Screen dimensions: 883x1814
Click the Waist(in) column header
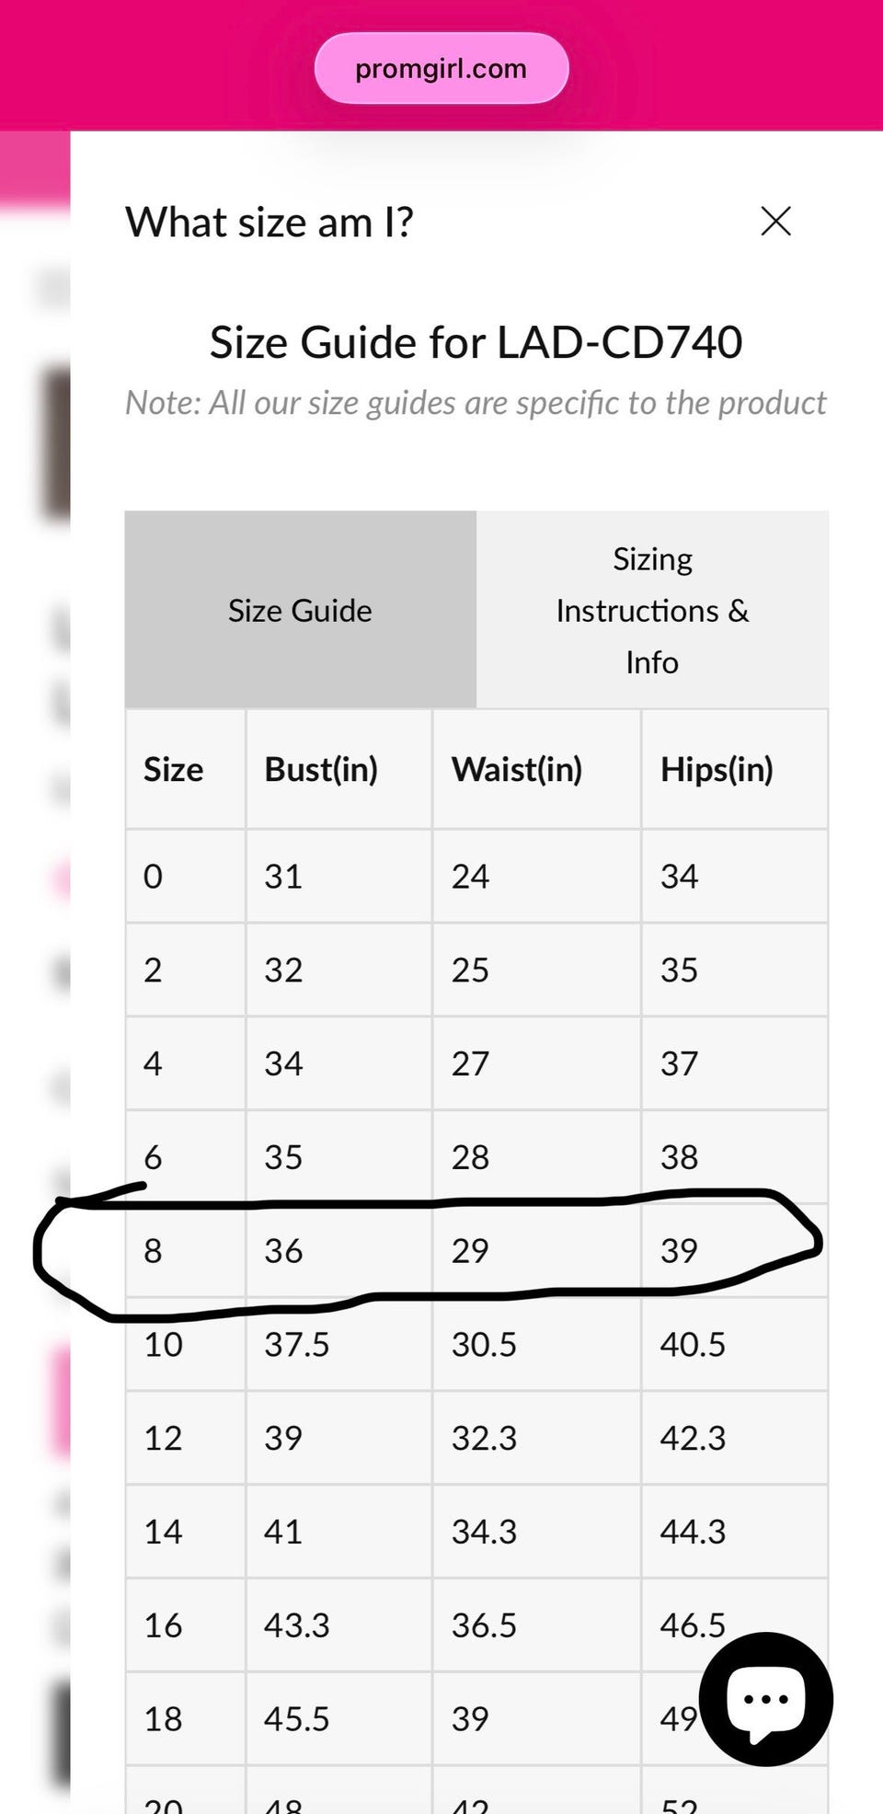tap(516, 769)
